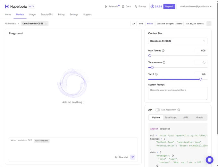This screenshot has height=167, width=218.
Task: Open Referrals via its icon
Action: [106, 6]
